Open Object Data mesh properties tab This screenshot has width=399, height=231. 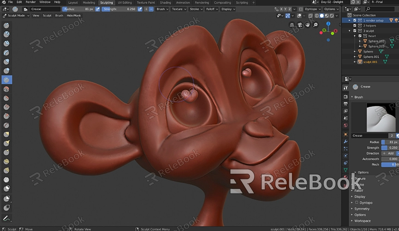click(x=345, y=170)
